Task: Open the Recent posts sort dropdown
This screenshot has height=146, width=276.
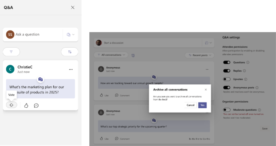Action: [x=200, y=55]
